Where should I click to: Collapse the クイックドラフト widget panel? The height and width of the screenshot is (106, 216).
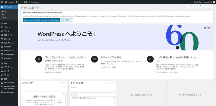tap(114, 83)
